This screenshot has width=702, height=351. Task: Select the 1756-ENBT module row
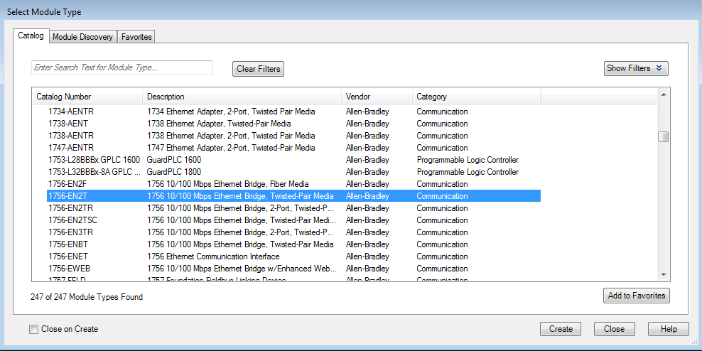293,244
